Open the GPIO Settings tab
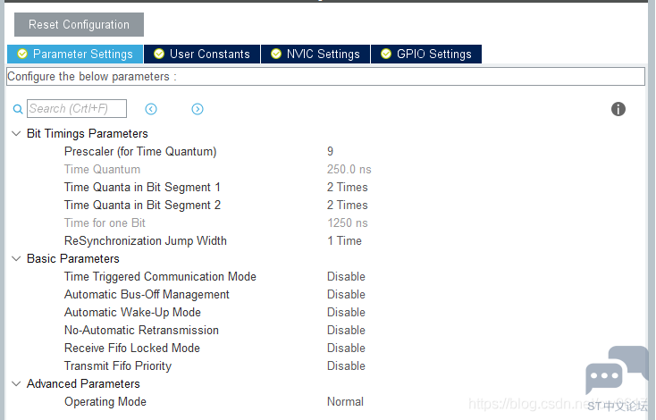Image resolution: width=656 pixels, height=420 pixels. 426,54
